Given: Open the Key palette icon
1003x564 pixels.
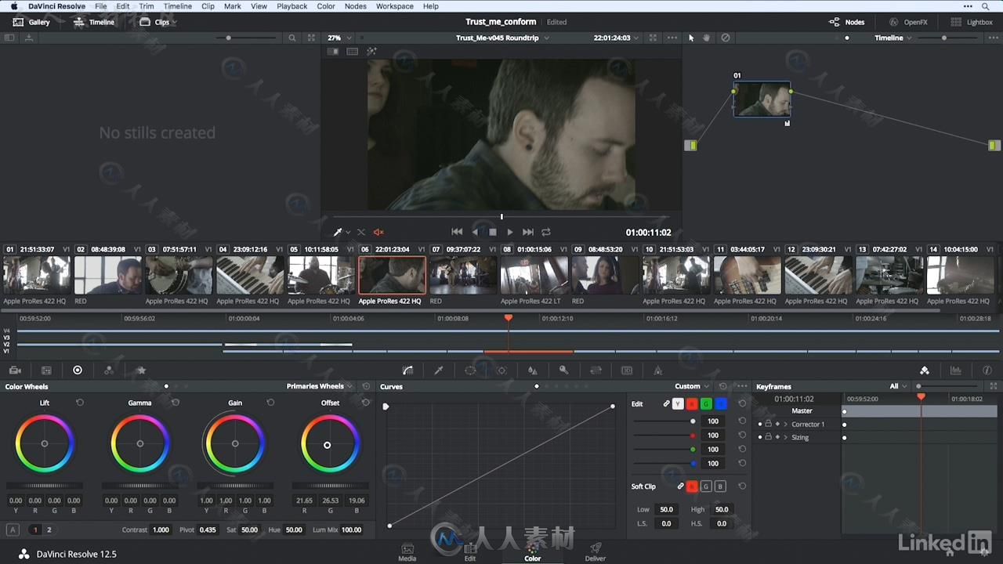Looking at the screenshot, I should (x=563, y=371).
